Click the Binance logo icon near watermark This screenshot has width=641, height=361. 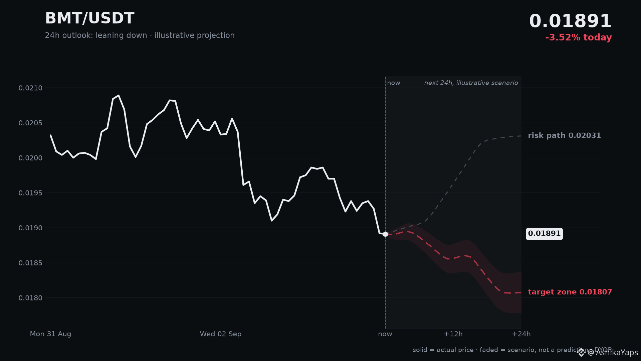tap(581, 352)
